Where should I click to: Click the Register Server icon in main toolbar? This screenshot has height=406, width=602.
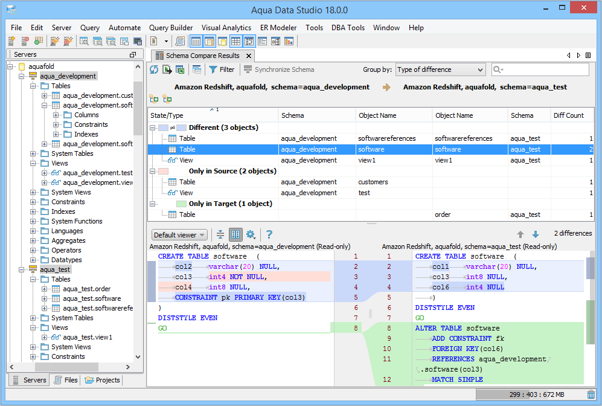click(11, 41)
